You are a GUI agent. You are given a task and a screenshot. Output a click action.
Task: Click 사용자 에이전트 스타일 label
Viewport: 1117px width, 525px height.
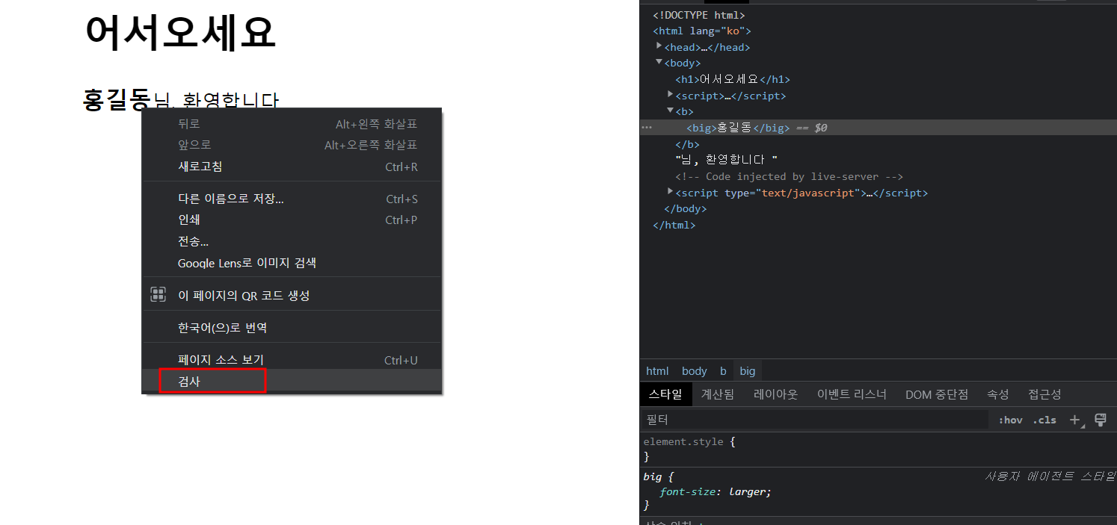click(1049, 476)
